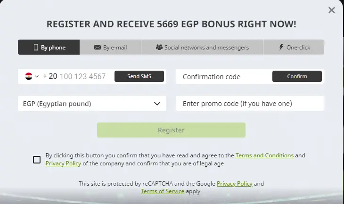
Task: Open the company Privacy Policy link
Action: point(63,164)
